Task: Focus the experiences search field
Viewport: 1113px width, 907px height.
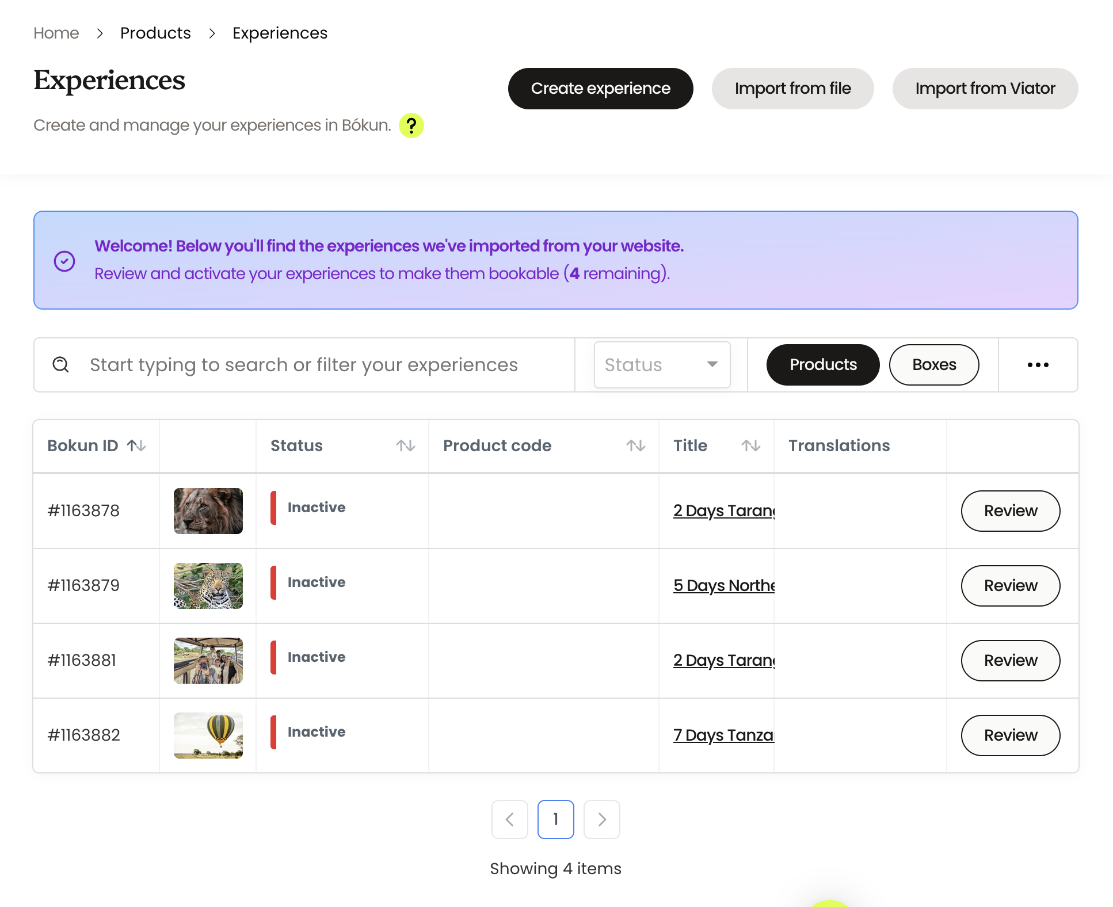Action: (304, 365)
